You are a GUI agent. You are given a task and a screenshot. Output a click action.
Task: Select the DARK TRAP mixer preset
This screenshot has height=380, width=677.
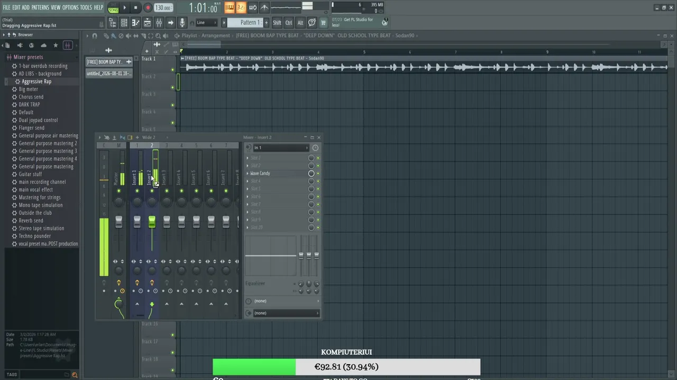pos(29,104)
